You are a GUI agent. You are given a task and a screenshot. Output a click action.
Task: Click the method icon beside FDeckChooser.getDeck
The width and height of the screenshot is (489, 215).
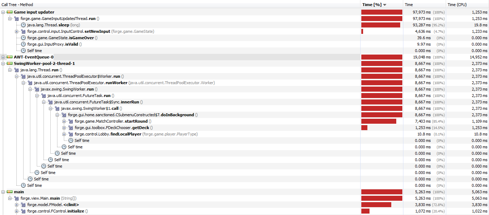pyautogui.click(x=71, y=128)
